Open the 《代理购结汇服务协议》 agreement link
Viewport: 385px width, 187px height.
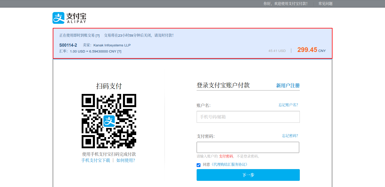[229, 165]
